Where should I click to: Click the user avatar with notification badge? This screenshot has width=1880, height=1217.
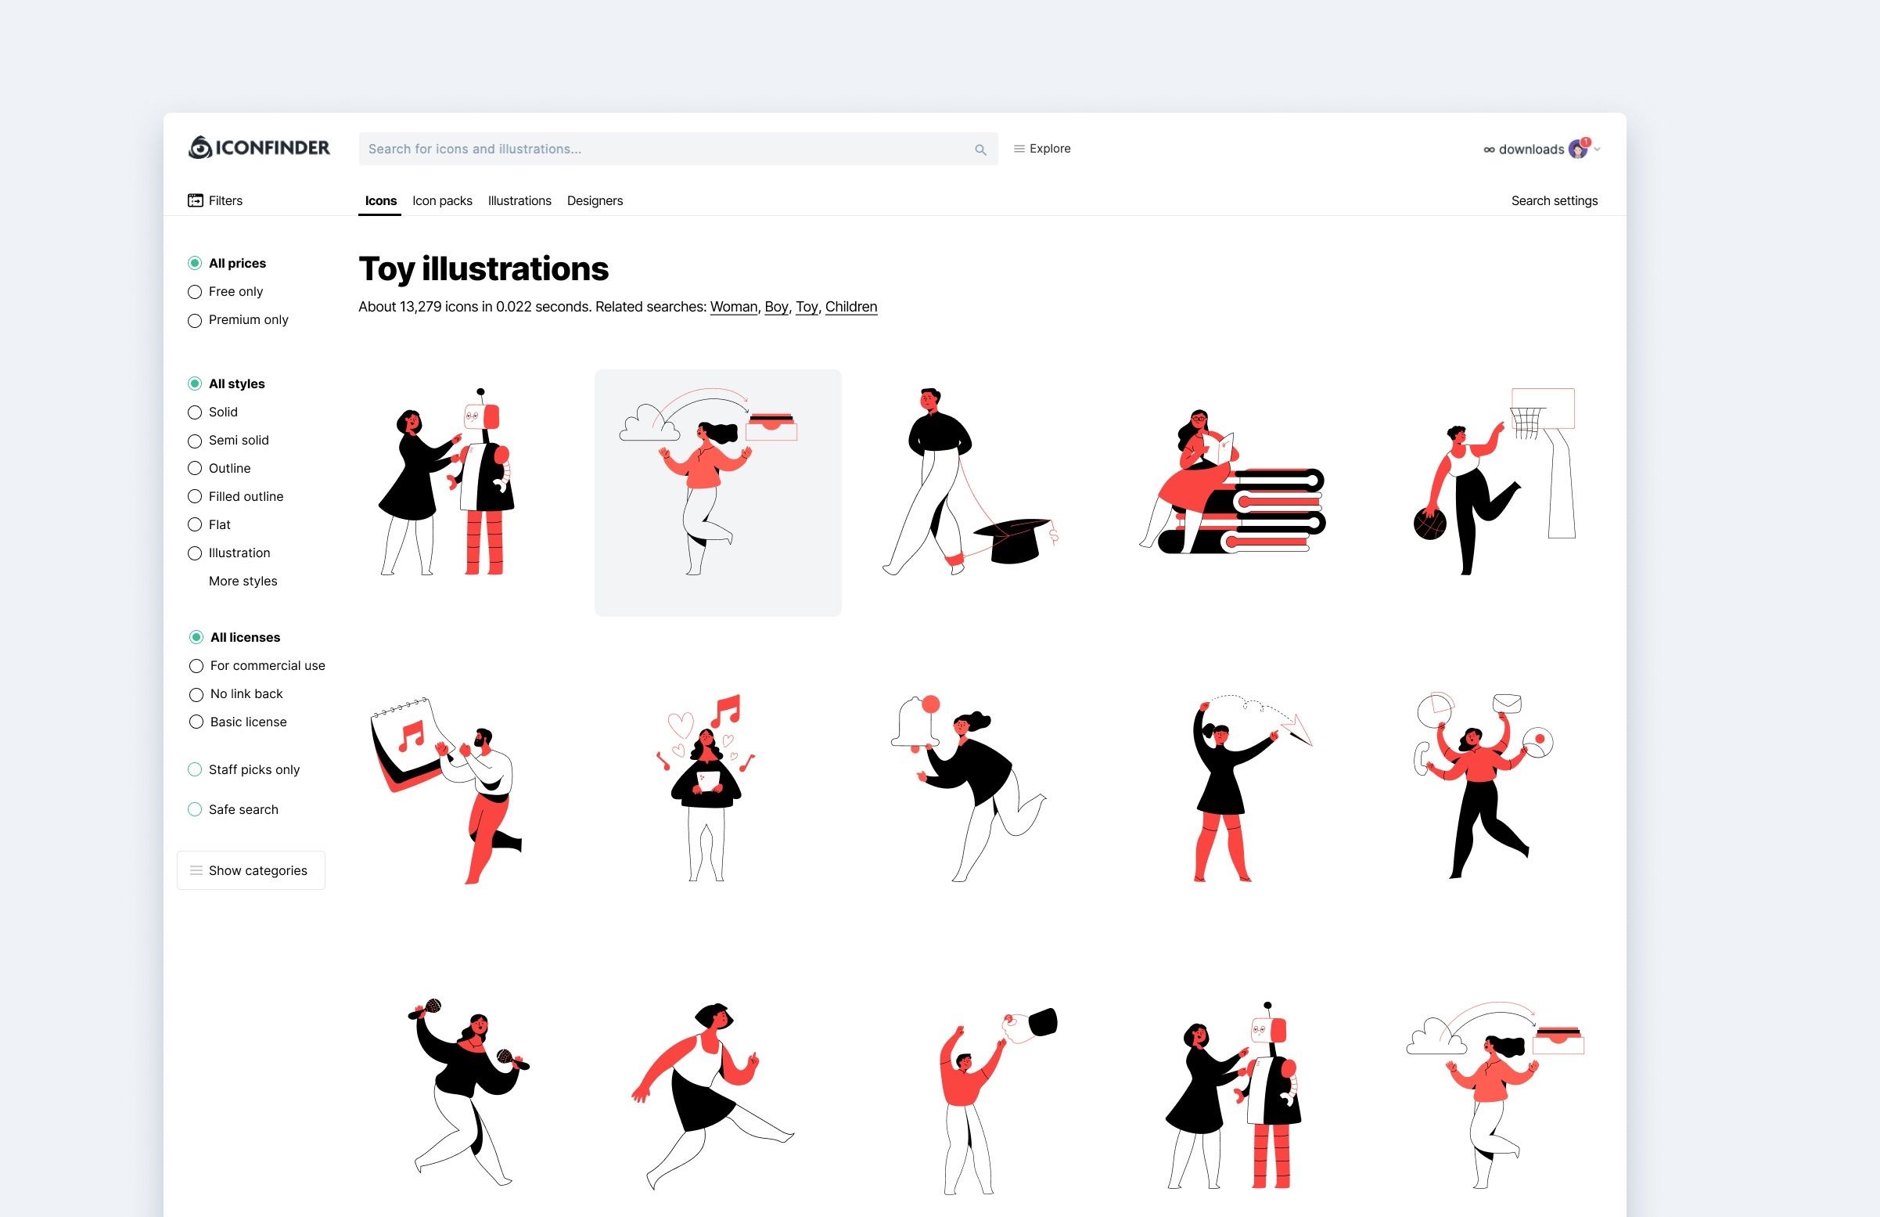[1579, 149]
